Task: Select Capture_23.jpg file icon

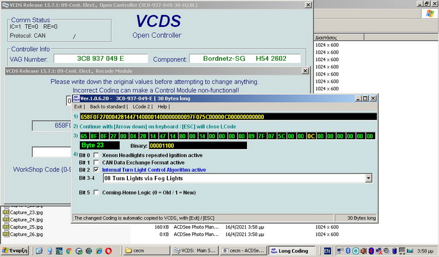Action: [6, 212]
